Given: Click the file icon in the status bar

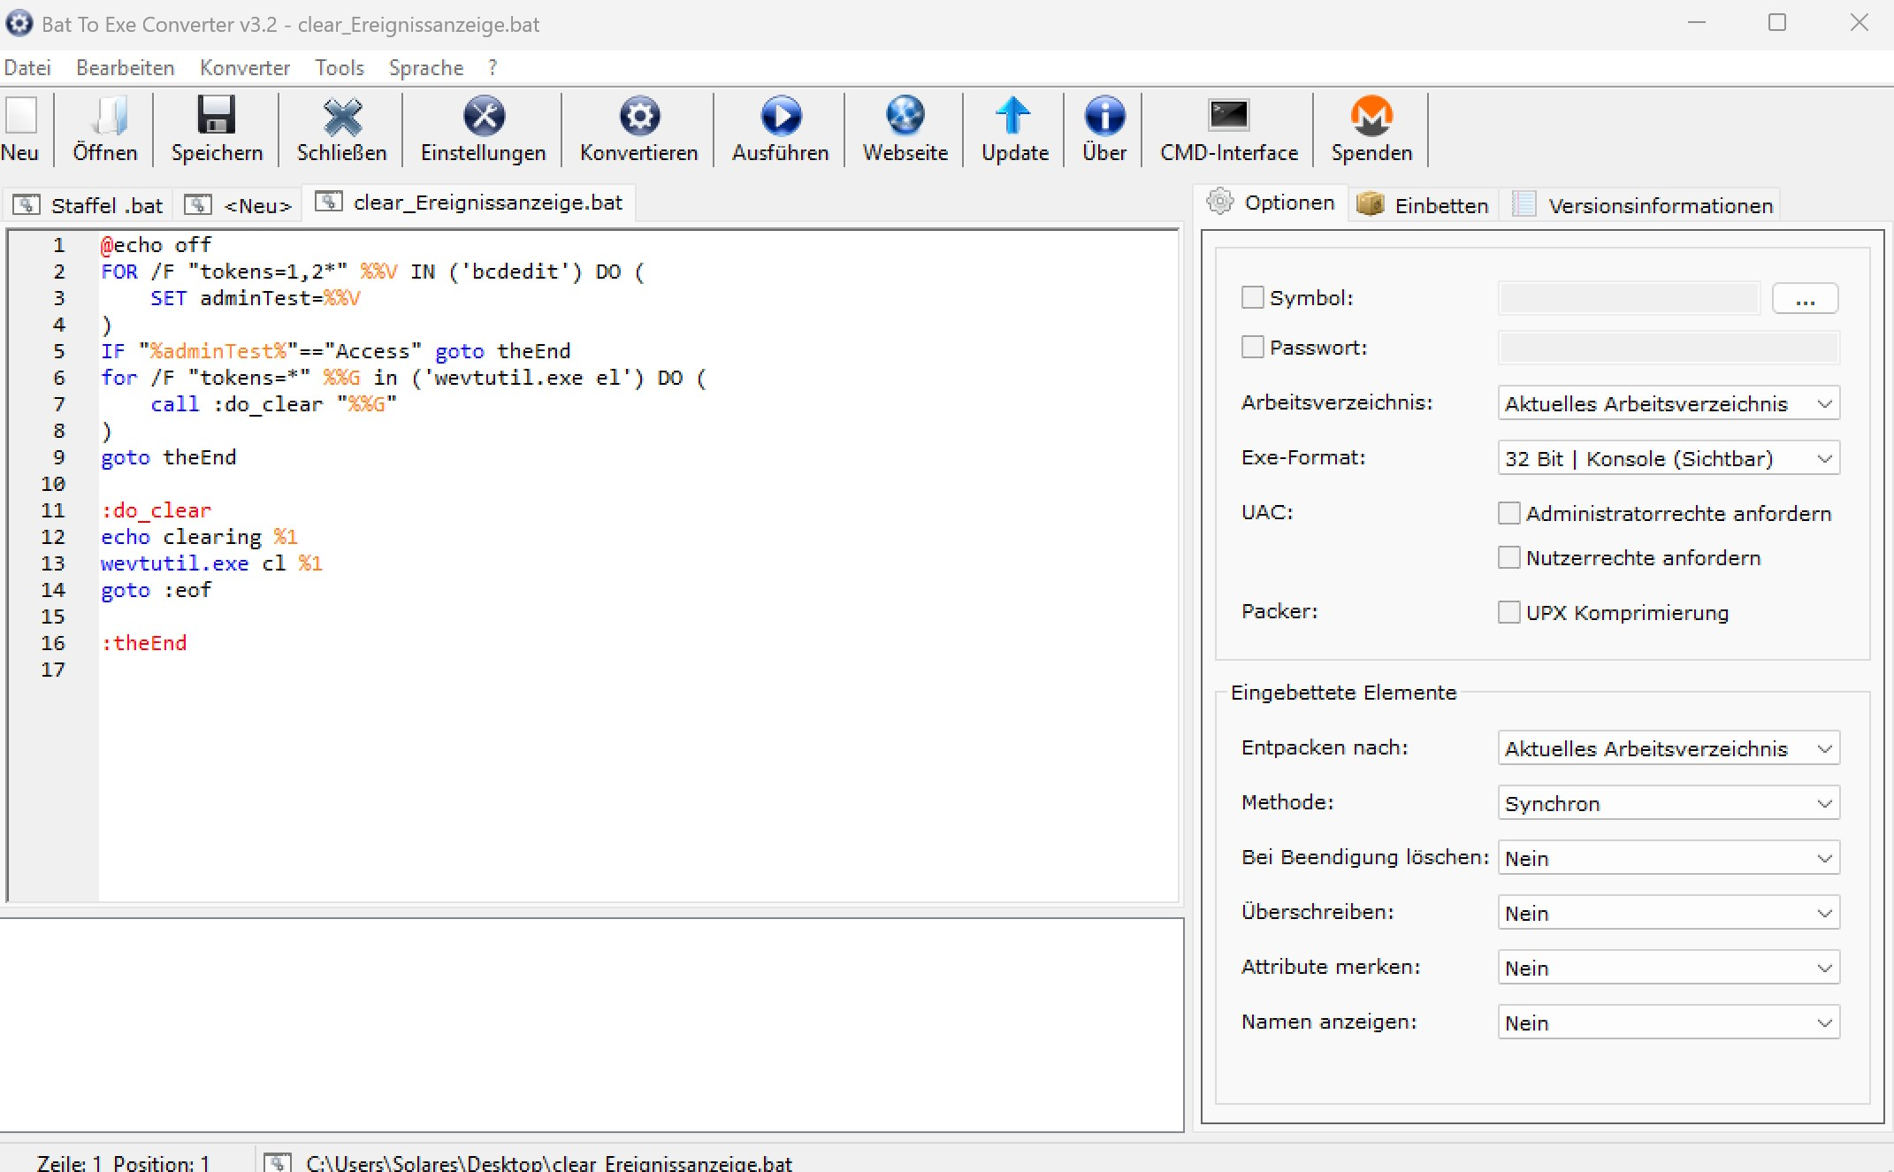Looking at the screenshot, I should (x=278, y=1162).
